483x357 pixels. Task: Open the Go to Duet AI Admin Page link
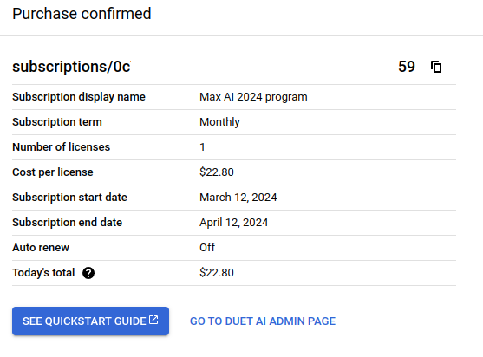tap(263, 321)
